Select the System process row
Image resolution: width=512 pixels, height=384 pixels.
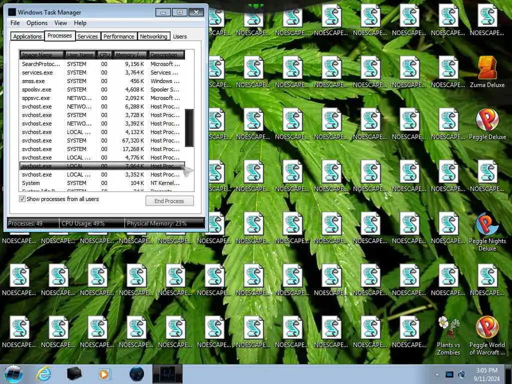pyautogui.click(x=102, y=183)
